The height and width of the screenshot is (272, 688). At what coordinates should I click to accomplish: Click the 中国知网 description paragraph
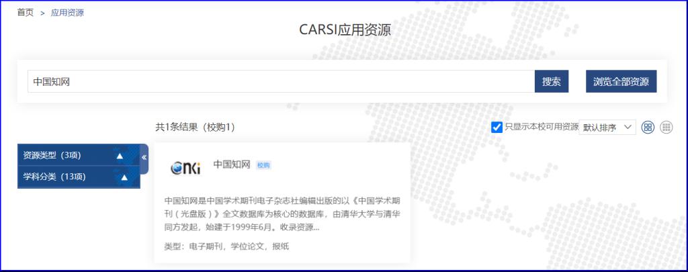click(x=282, y=214)
